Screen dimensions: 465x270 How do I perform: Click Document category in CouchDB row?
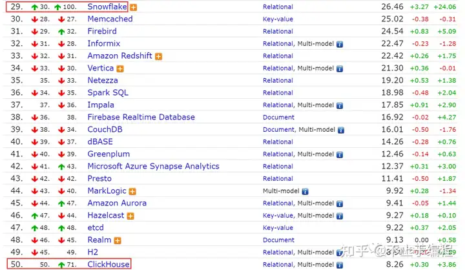point(278,130)
